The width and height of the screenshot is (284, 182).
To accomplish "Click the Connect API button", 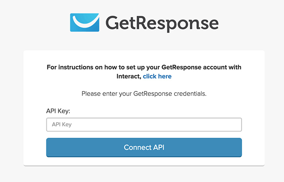I will pos(144,147).
